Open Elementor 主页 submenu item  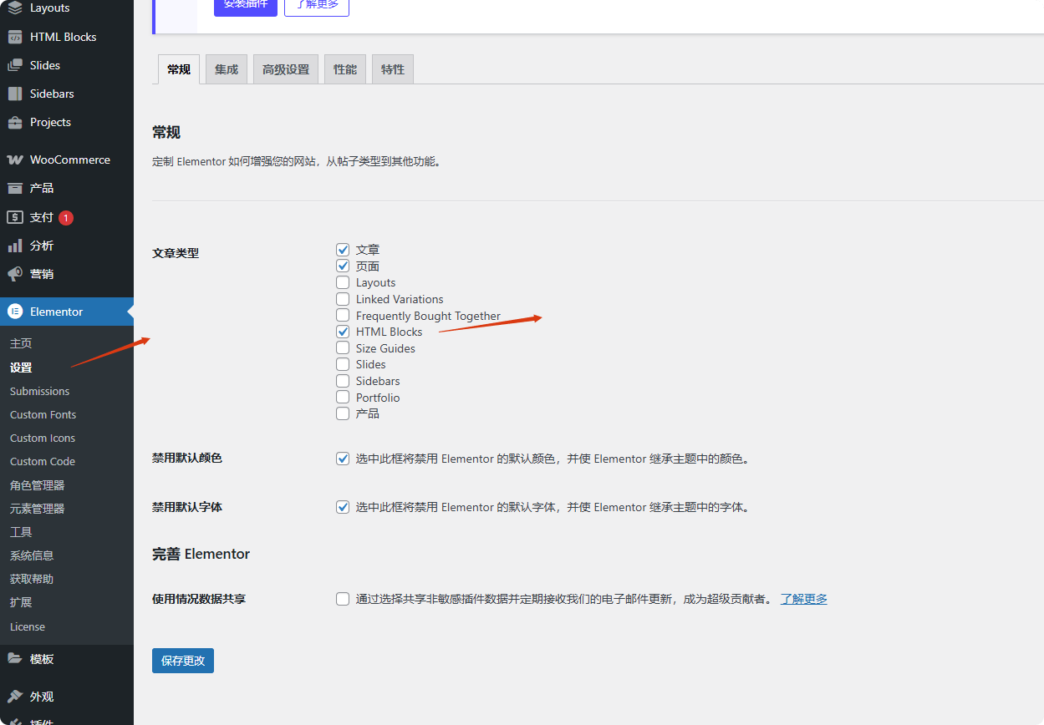pos(21,343)
